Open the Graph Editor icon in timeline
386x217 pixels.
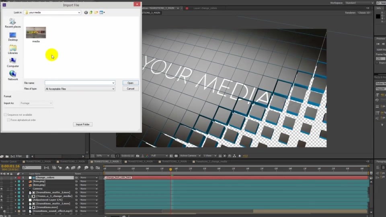coord(98,168)
